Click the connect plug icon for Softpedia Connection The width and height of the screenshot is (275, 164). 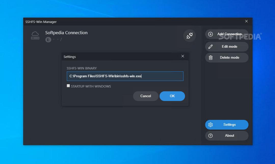point(190,36)
